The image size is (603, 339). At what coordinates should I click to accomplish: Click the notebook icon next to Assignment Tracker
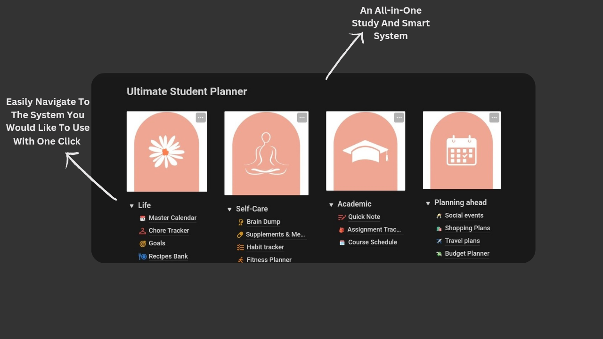point(342,229)
